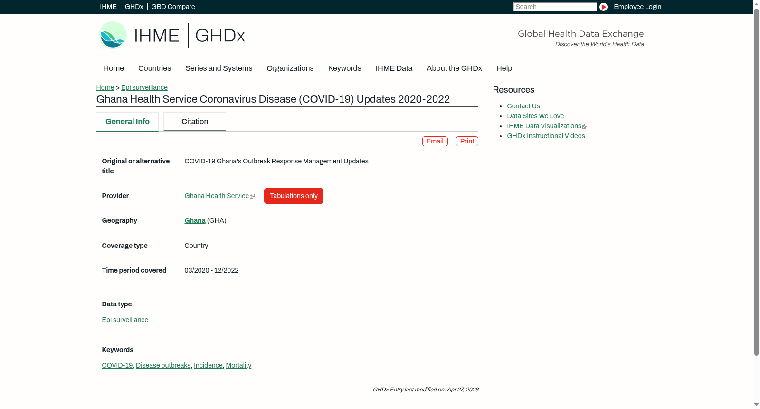
Task: Open Data Sites We Love link
Action: [x=535, y=116]
